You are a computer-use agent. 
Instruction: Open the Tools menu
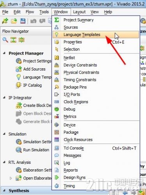44,12
